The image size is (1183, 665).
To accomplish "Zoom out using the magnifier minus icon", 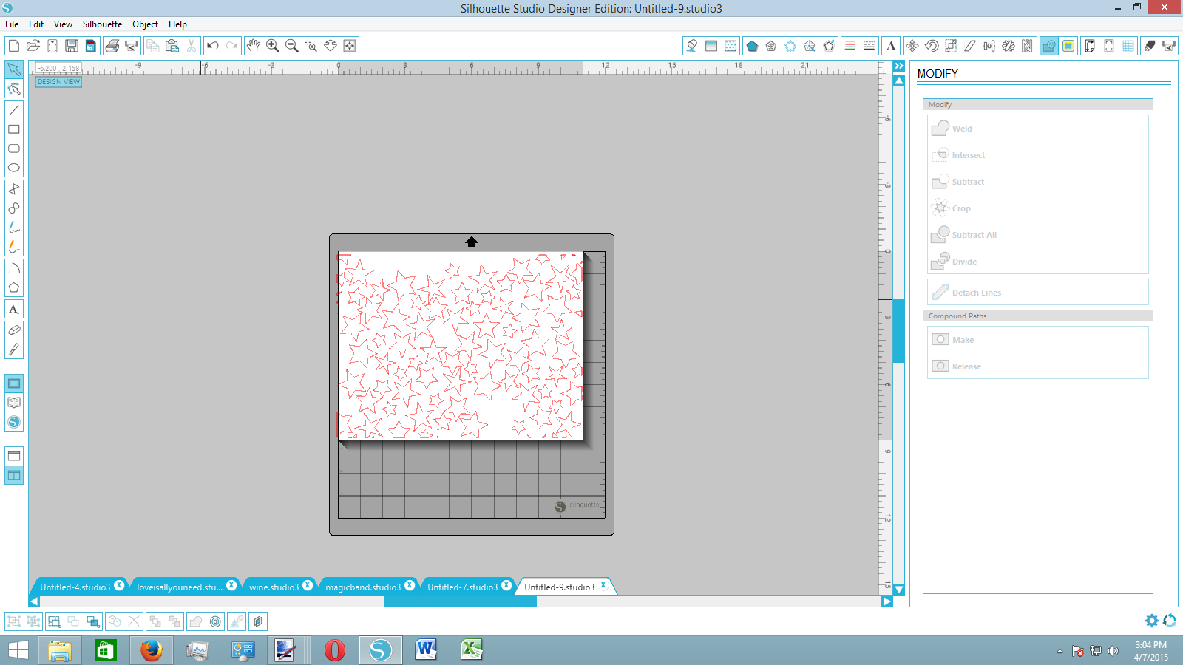I will [x=292, y=46].
